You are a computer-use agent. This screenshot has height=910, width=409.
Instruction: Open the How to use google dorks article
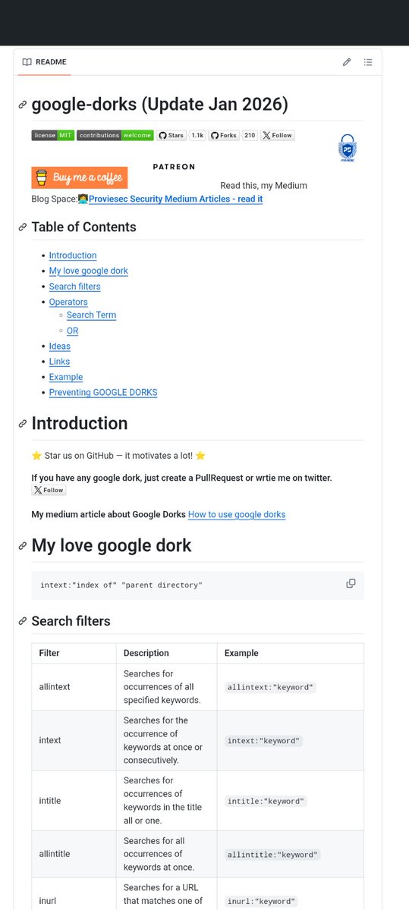[237, 514]
